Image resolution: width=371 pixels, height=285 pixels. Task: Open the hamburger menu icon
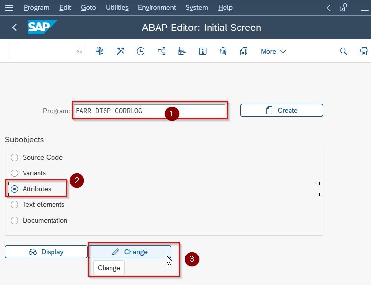click(x=9, y=8)
